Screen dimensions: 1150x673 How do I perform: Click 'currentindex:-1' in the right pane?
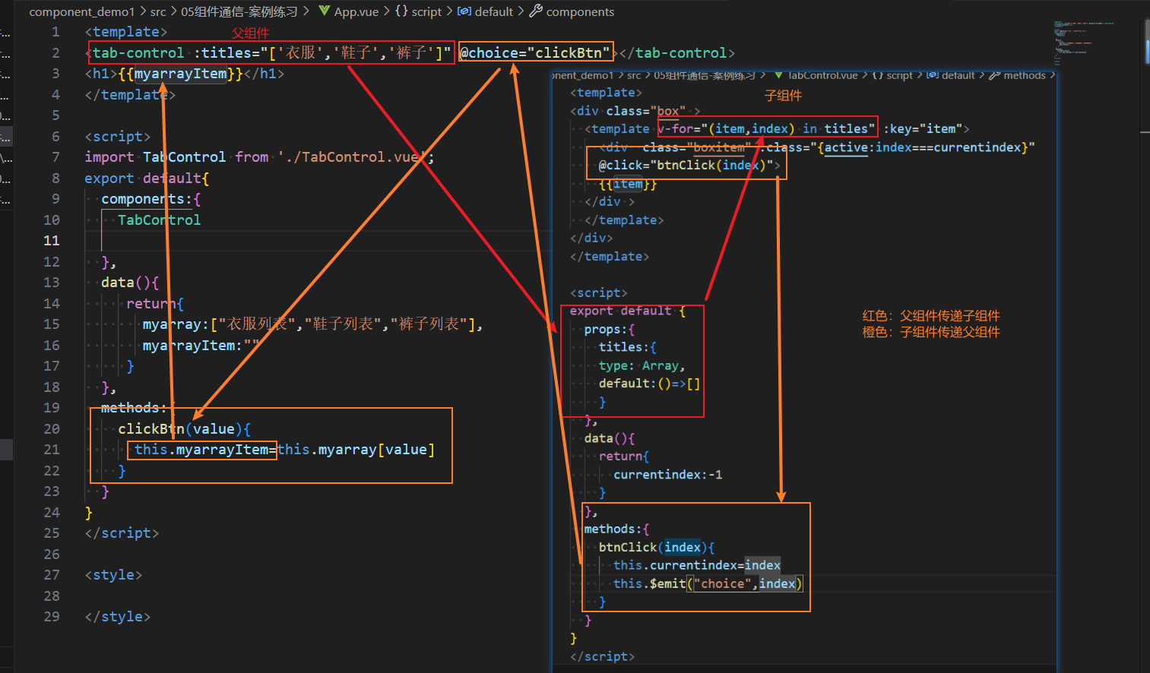click(x=668, y=475)
